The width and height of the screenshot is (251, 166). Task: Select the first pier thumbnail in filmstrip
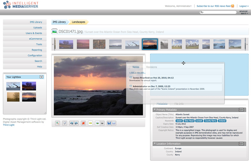click(66, 44)
